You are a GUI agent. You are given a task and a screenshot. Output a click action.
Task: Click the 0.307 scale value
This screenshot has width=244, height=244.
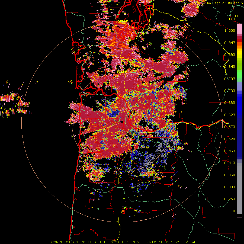tap(230, 187)
